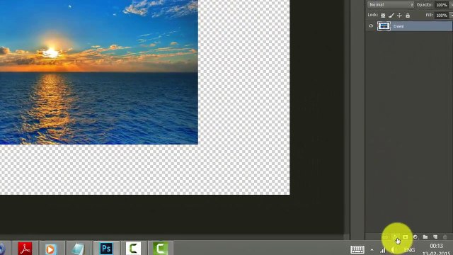This screenshot has height=255, width=453.
Task: Open the Normal blend mode dropdown
Action: click(391, 5)
